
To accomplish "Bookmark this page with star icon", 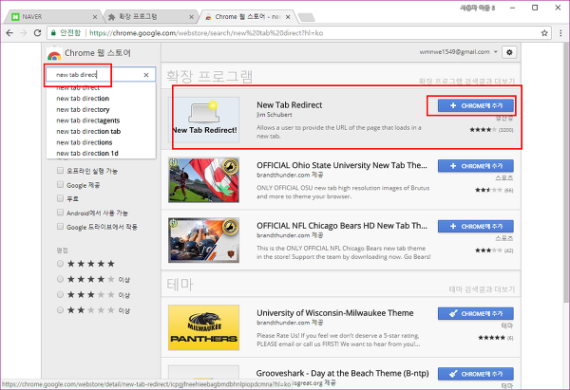I will click(544, 33).
